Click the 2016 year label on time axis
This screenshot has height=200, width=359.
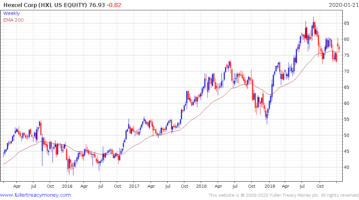click(x=67, y=186)
